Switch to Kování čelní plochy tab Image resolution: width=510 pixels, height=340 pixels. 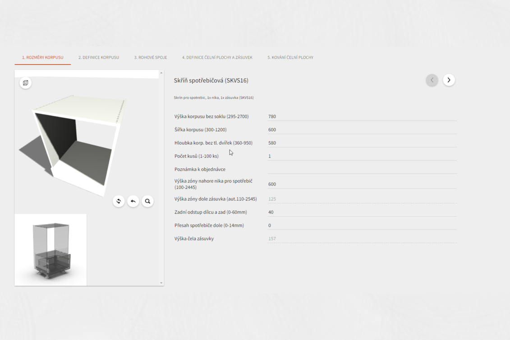tap(290, 57)
